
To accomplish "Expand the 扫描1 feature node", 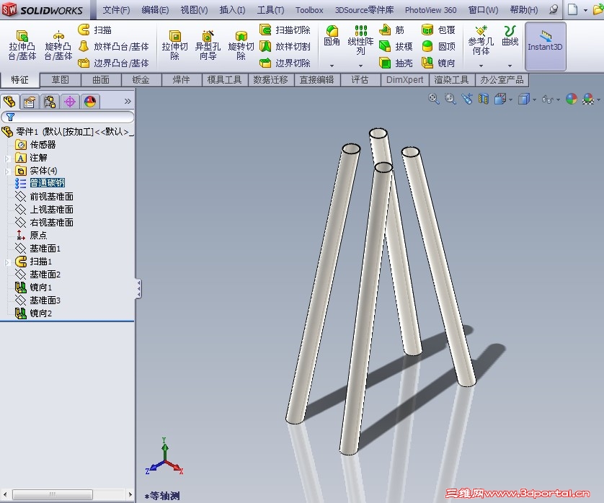I will 6,262.
